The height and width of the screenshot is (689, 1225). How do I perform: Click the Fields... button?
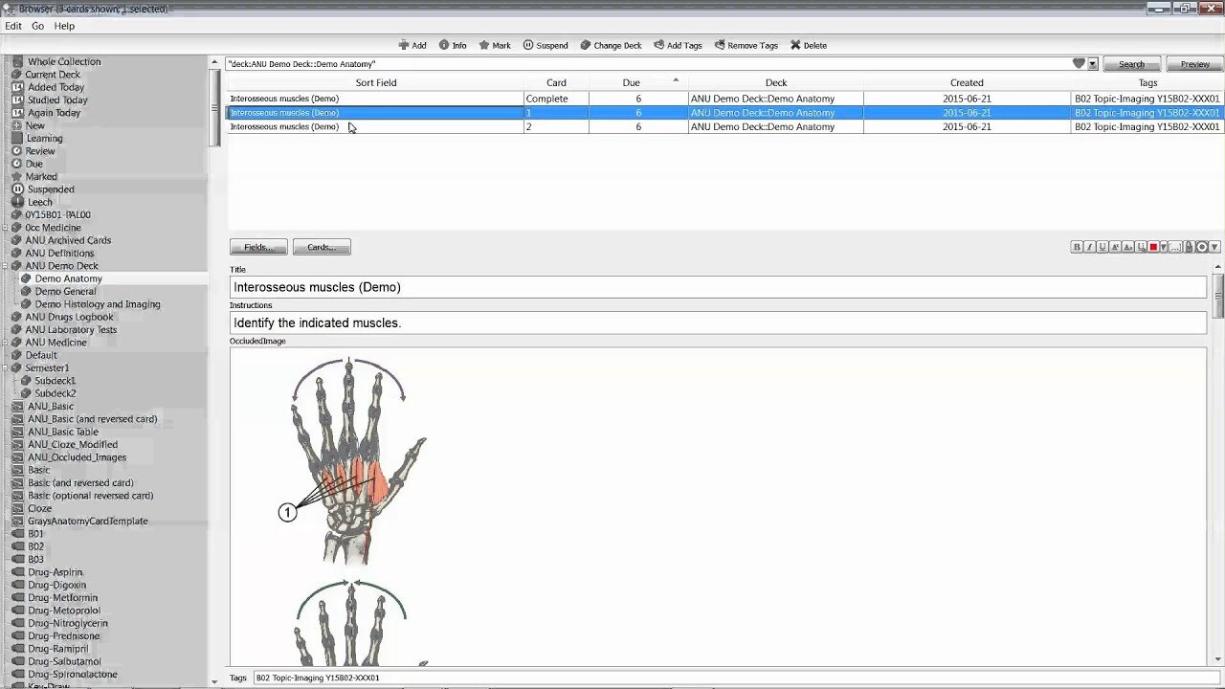point(258,247)
